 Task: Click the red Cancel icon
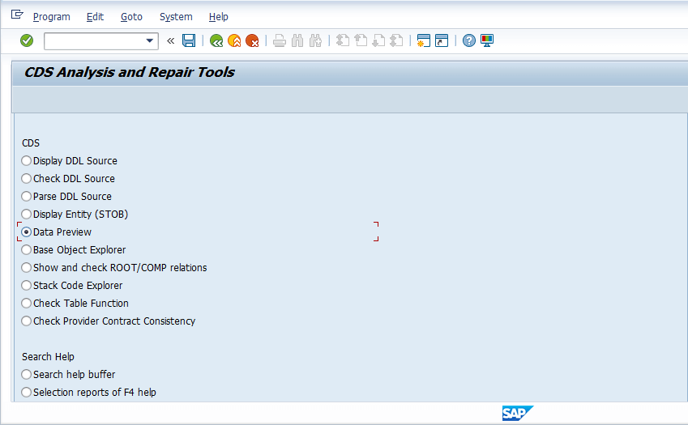[x=252, y=40]
